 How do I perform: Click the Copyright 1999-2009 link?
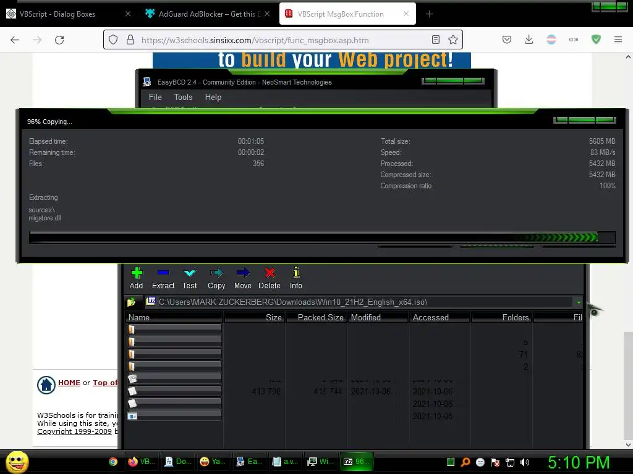coord(74,431)
